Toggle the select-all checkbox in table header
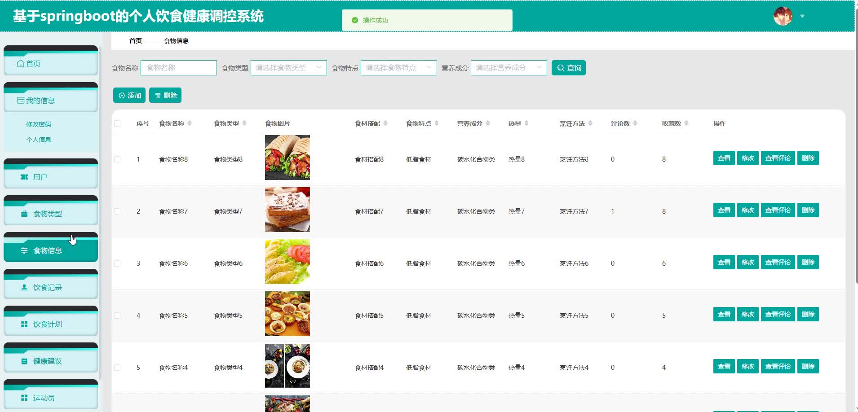Image resolution: width=858 pixels, height=412 pixels. (x=117, y=123)
